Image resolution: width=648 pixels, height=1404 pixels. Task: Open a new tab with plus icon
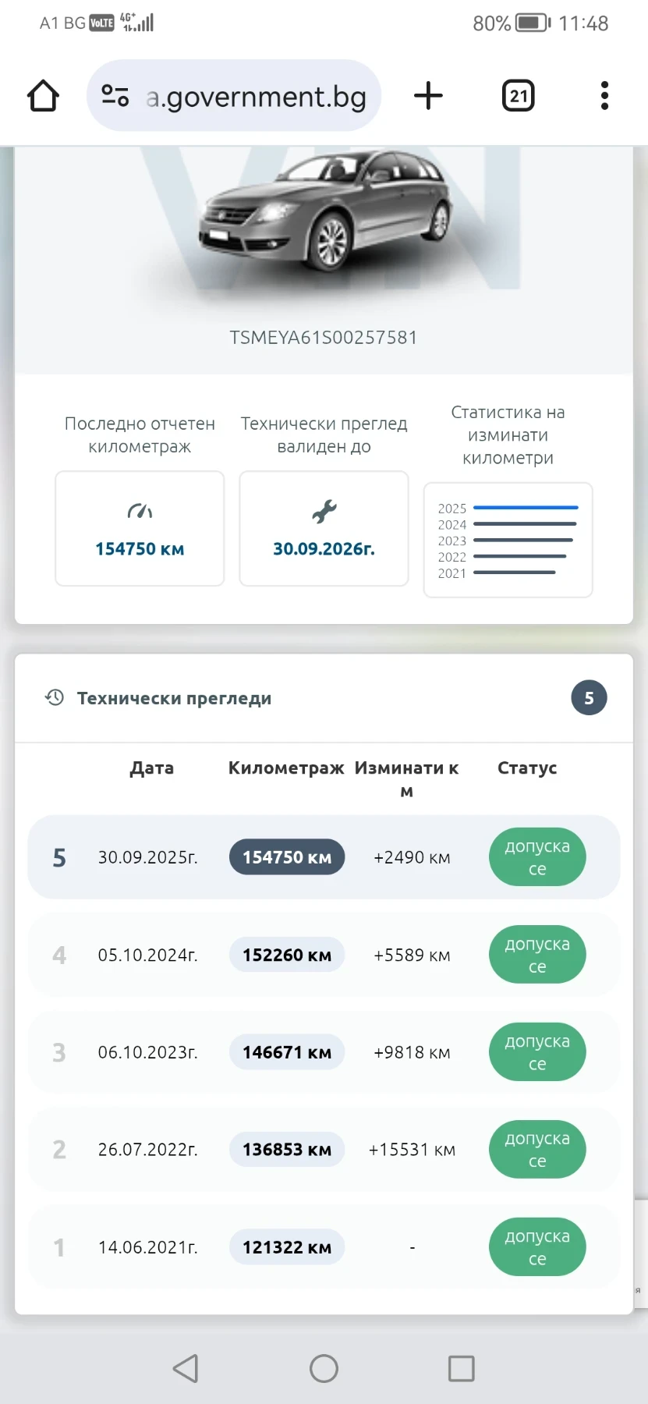click(428, 96)
